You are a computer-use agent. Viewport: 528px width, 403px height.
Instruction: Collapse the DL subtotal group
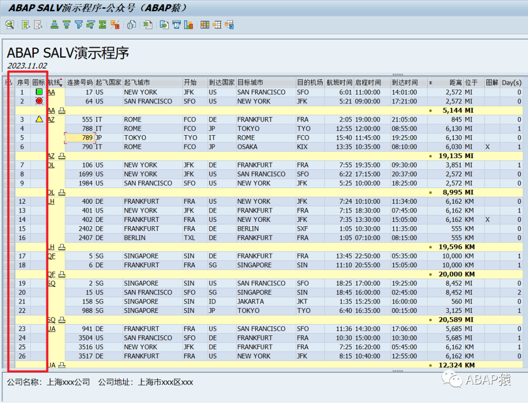point(62,192)
